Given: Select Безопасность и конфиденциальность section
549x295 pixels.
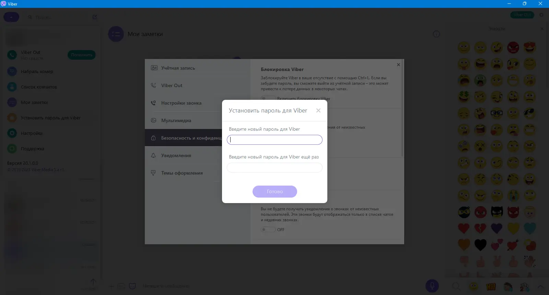Looking at the screenshot, I should tap(184, 138).
